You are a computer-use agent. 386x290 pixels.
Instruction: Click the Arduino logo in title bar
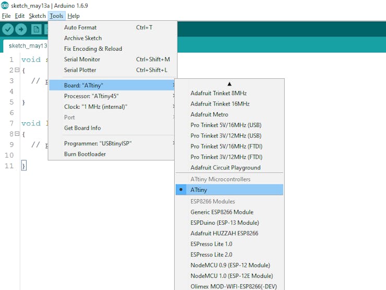5,5
